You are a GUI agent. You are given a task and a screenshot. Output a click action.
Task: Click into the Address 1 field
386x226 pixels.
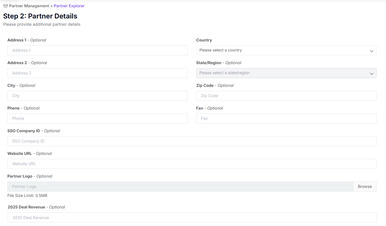coord(97,50)
